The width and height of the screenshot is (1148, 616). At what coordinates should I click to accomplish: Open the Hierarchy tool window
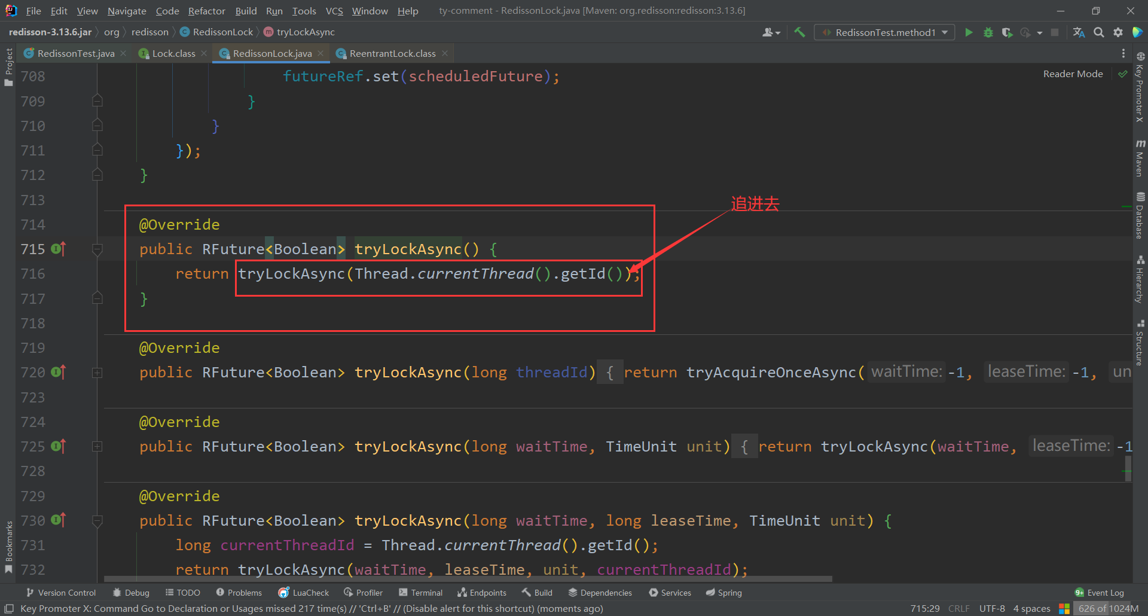point(1140,279)
